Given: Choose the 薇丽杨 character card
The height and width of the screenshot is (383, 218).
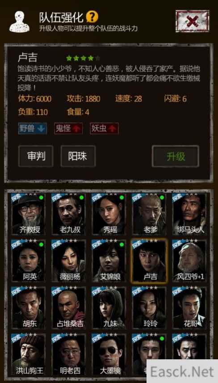Looking at the screenshot, I should (x=69, y=261).
